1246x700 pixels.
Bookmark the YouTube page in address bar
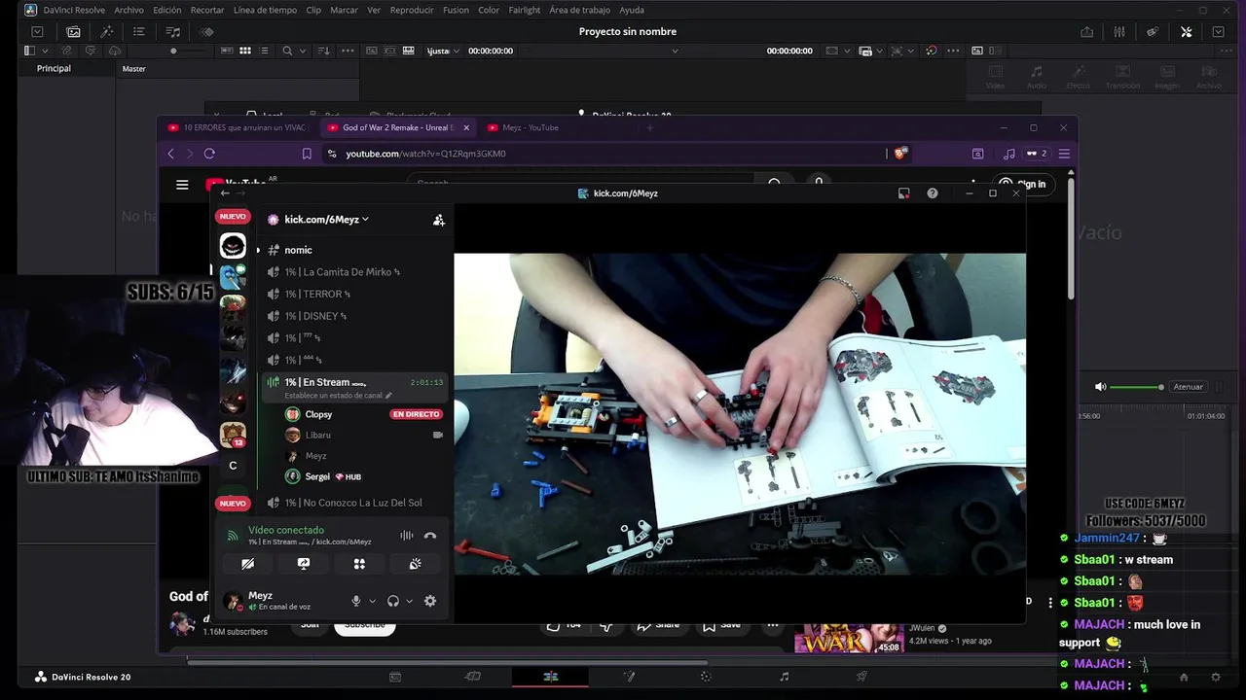tap(307, 154)
